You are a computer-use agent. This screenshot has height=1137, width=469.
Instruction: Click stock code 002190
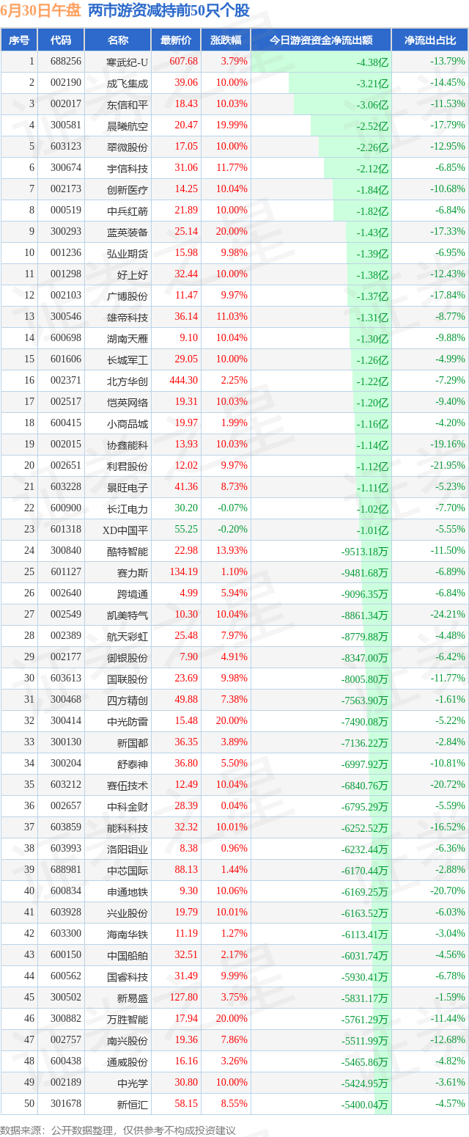[66, 83]
